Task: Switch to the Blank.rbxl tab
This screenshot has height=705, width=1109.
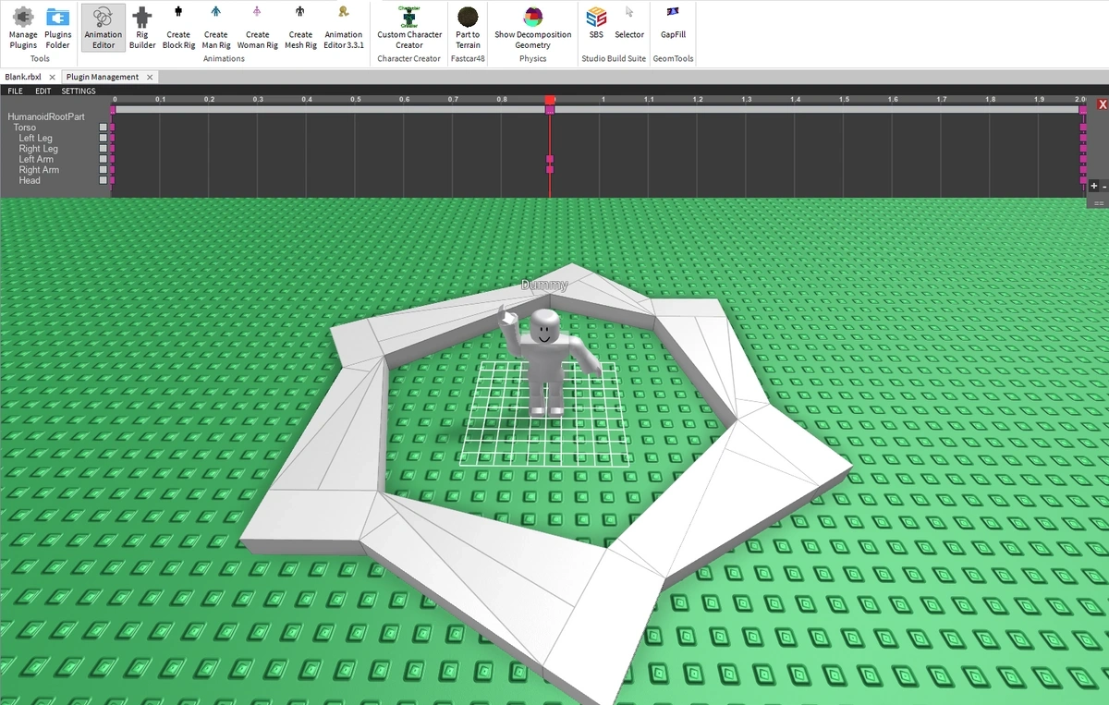Action: click(x=23, y=78)
